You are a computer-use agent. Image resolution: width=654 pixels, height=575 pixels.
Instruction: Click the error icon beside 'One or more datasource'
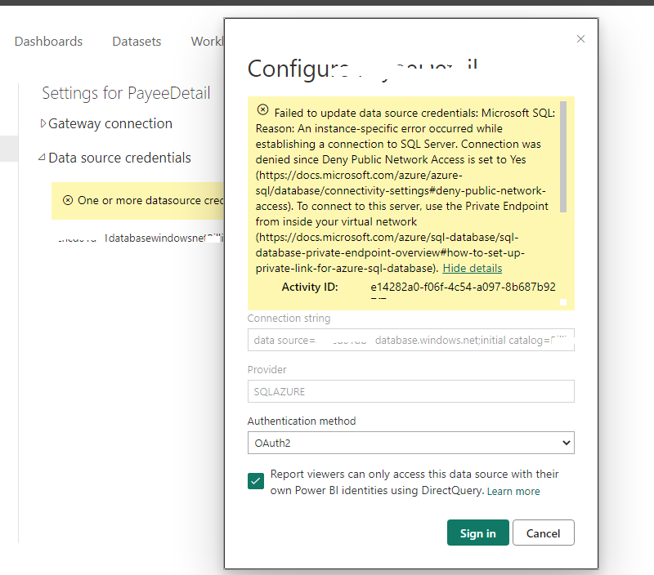pyautogui.click(x=68, y=200)
